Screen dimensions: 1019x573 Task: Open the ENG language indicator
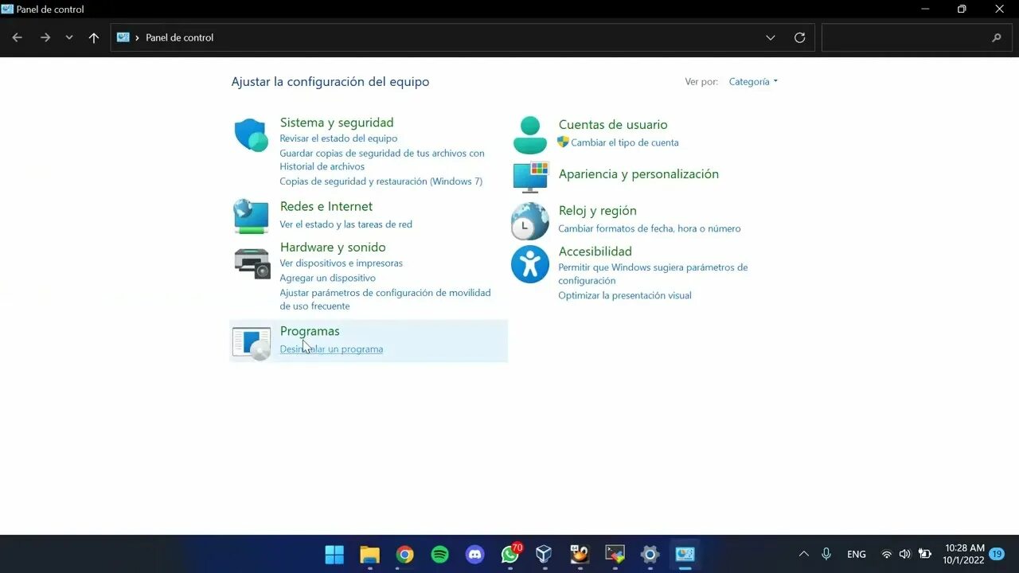pos(857,554)
